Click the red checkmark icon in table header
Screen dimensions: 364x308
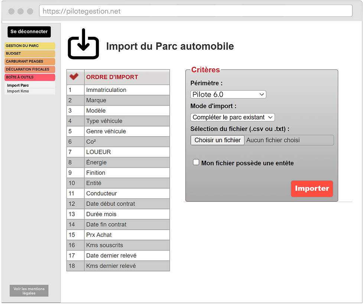[74, 77]
